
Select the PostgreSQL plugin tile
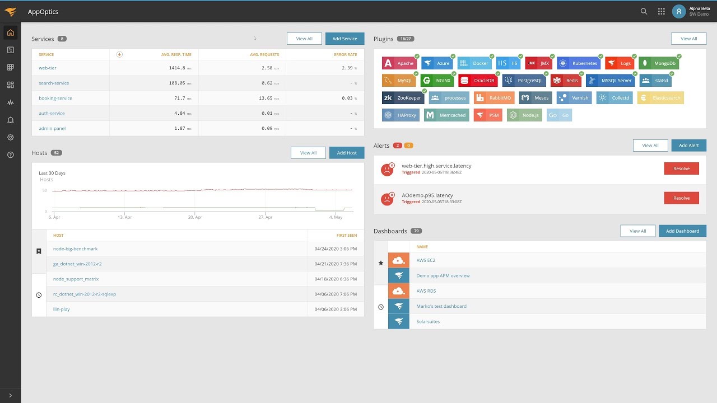click(524, 81)
